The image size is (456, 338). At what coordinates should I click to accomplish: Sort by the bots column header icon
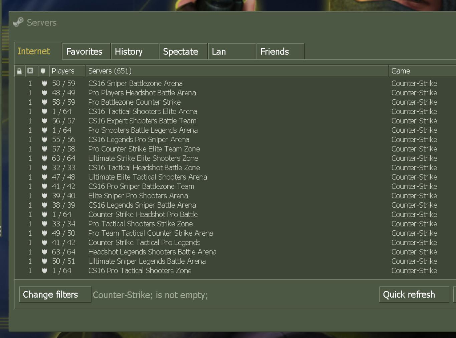[x=30, y=71]
